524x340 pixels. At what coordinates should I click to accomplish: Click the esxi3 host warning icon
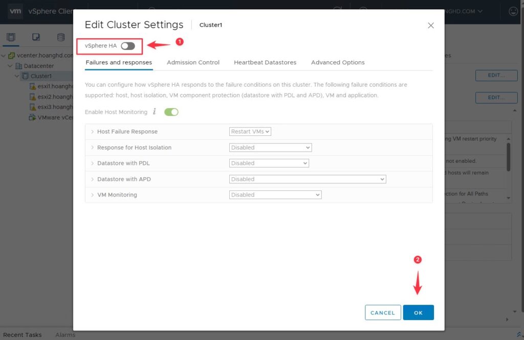pos(32,107)
